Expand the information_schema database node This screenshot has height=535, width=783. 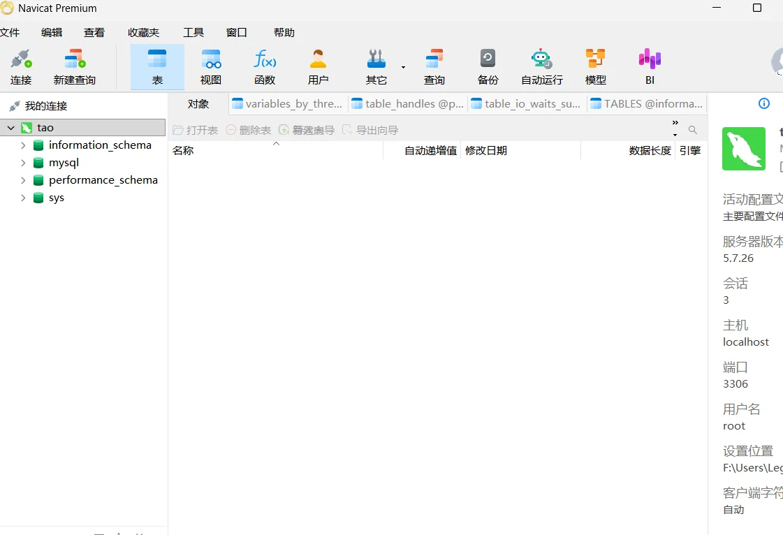[x=23, y=145]
